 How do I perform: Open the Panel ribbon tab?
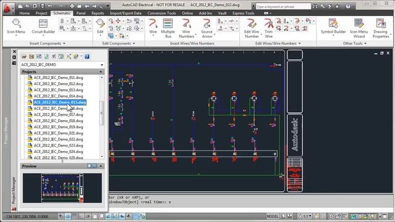click(81, 13)
